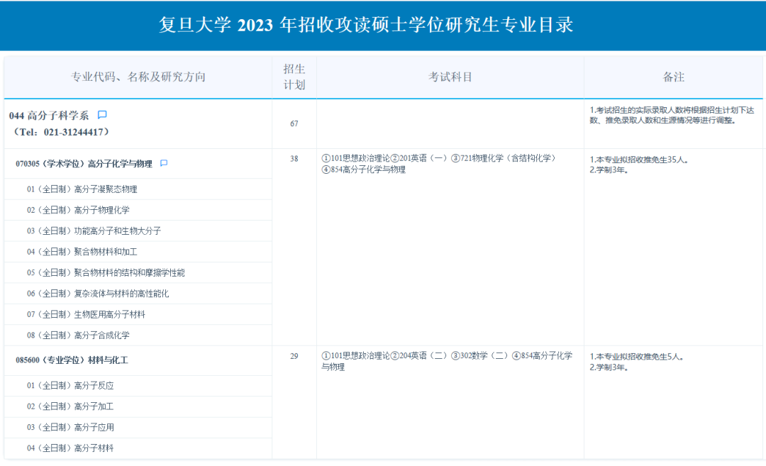
Task: Choose direction 02 高分子物理化学
Action: (x=78, y=210)
